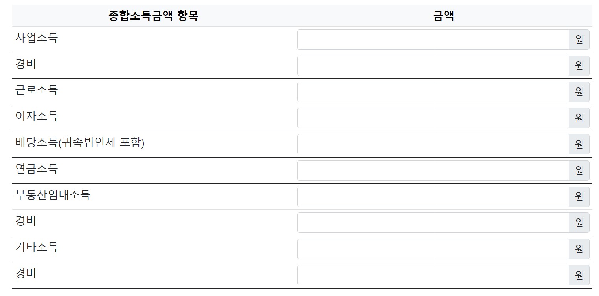Select the 연금소득 amount input

433,171
